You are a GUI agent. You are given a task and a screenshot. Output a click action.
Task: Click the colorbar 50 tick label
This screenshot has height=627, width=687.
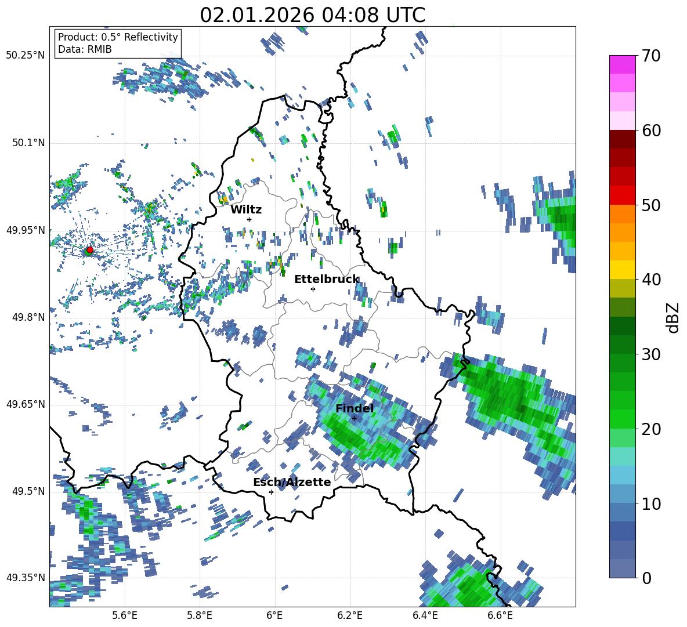tap(651, 205)
